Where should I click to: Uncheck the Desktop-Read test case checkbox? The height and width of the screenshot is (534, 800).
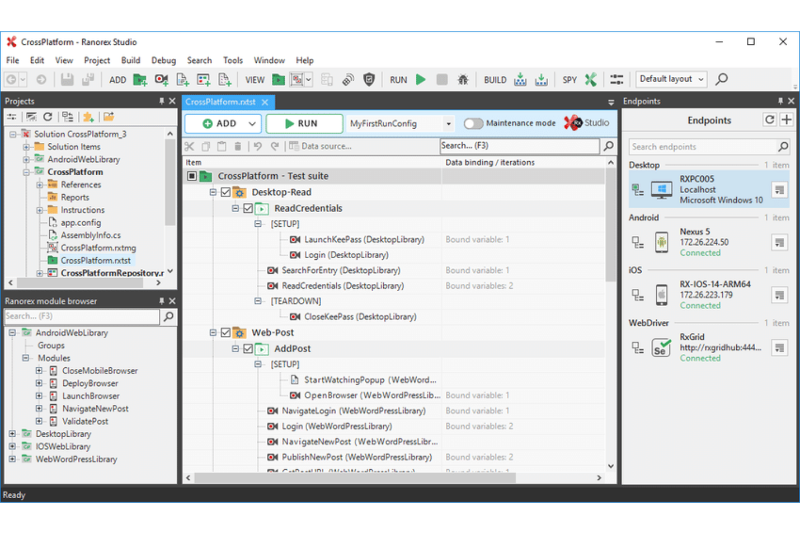tap(225, 192)
